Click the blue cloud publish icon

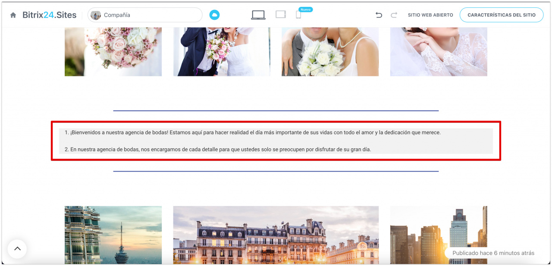pyautogui.click(x=214, y=15)
